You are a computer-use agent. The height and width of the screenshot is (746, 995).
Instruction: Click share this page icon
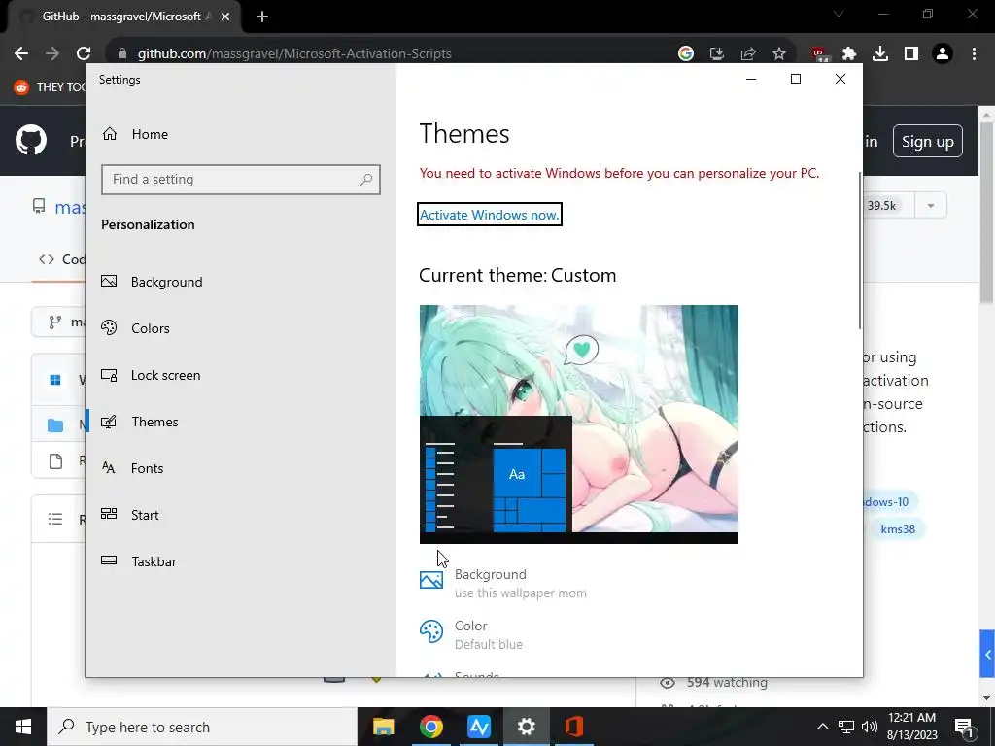(x=748, y=54)
